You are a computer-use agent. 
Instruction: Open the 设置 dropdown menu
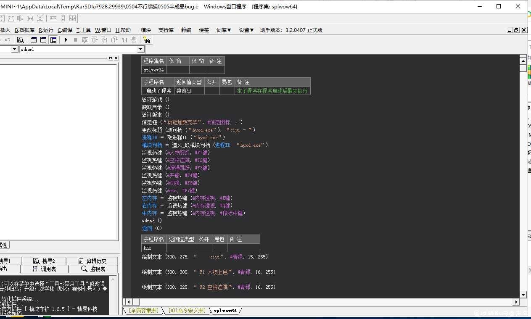coord(246,30)
